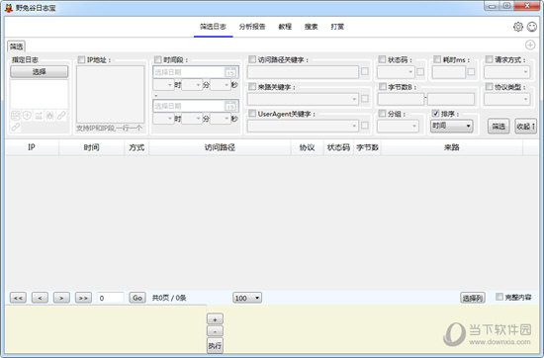Open the 教程 tab
544x358 pixels.
click(x=285, y=27)
